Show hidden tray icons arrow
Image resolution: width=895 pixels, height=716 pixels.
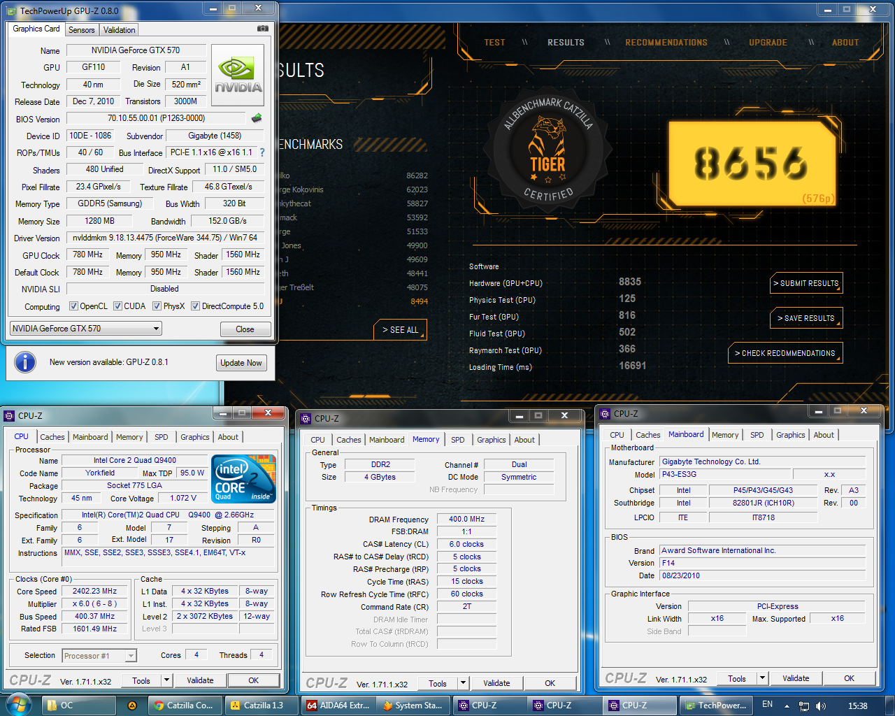[787, 706]
